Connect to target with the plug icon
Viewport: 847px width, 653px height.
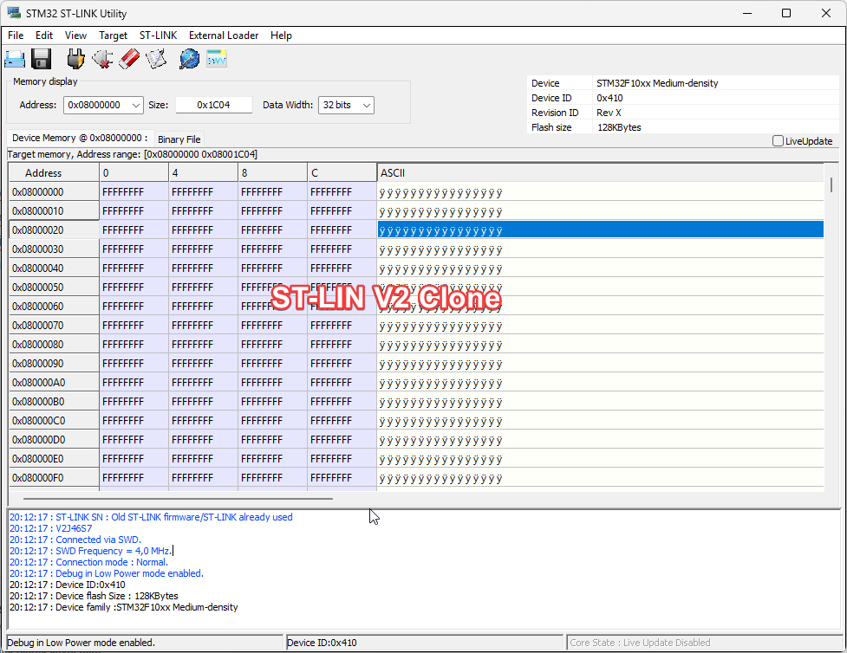75,59
